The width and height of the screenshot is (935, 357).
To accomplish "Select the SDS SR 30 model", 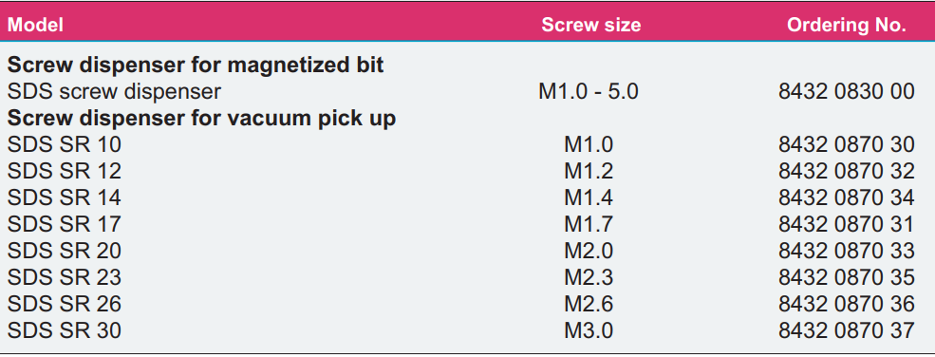I will point(64,330).
